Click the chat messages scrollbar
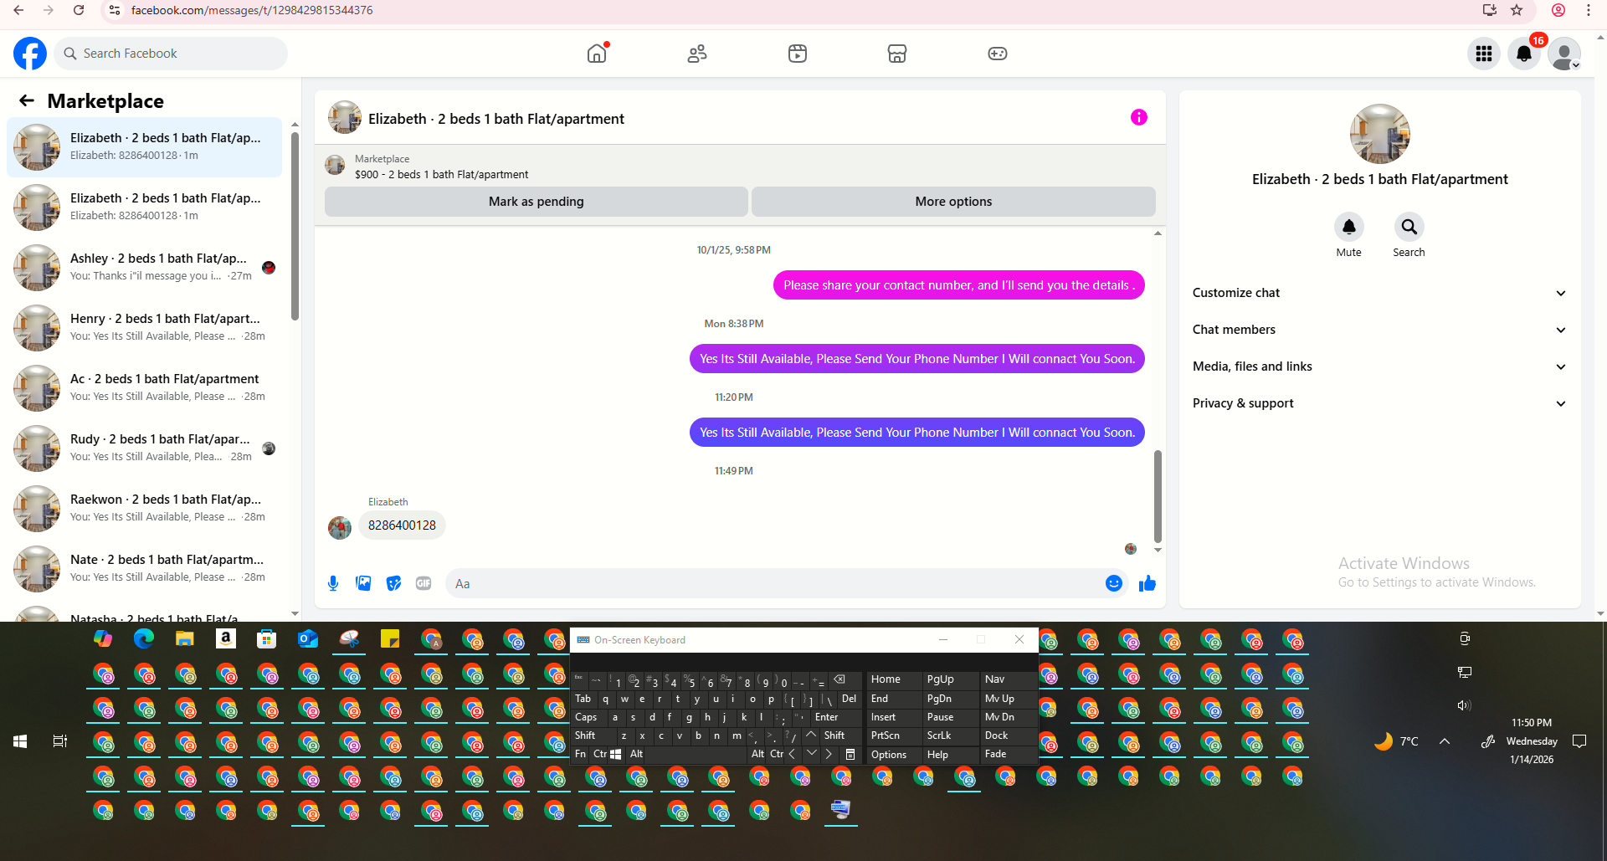 [x=1158, y=496]
